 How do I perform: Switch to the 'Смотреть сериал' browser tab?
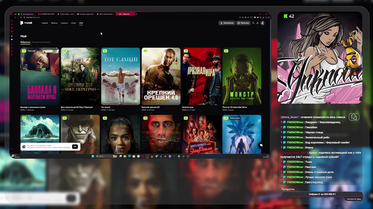(86, 14)
